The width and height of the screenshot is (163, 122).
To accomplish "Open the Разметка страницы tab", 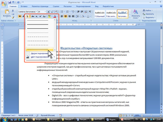I will pyautogui.click(x=40, y=6).
